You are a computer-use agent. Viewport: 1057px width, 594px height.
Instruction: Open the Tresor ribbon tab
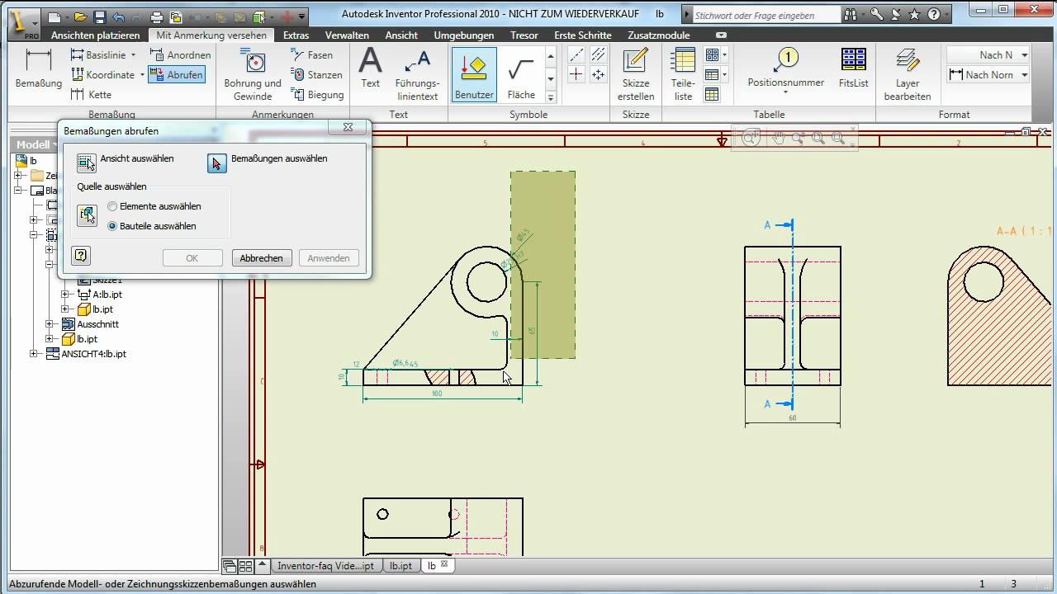pos(524,35)
